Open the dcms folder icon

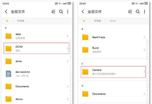tap(9, 61)
